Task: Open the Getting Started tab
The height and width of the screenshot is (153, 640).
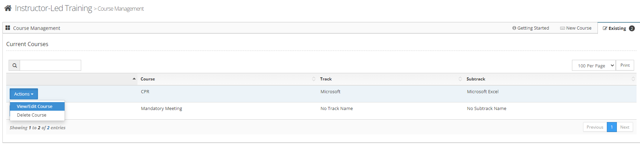Action: tap(531, 28)
